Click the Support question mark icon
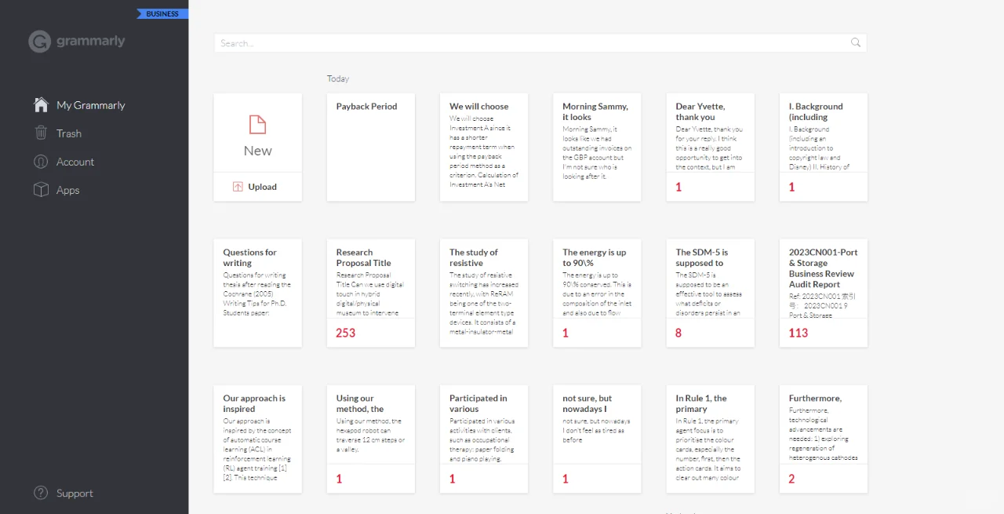The image size is (1004, 514). click(41, 493)
